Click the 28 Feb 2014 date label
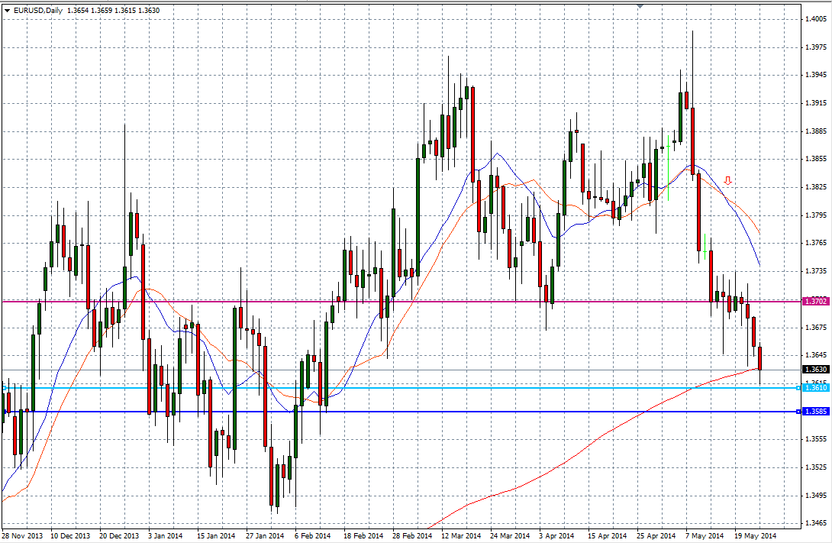 [412, 535]
